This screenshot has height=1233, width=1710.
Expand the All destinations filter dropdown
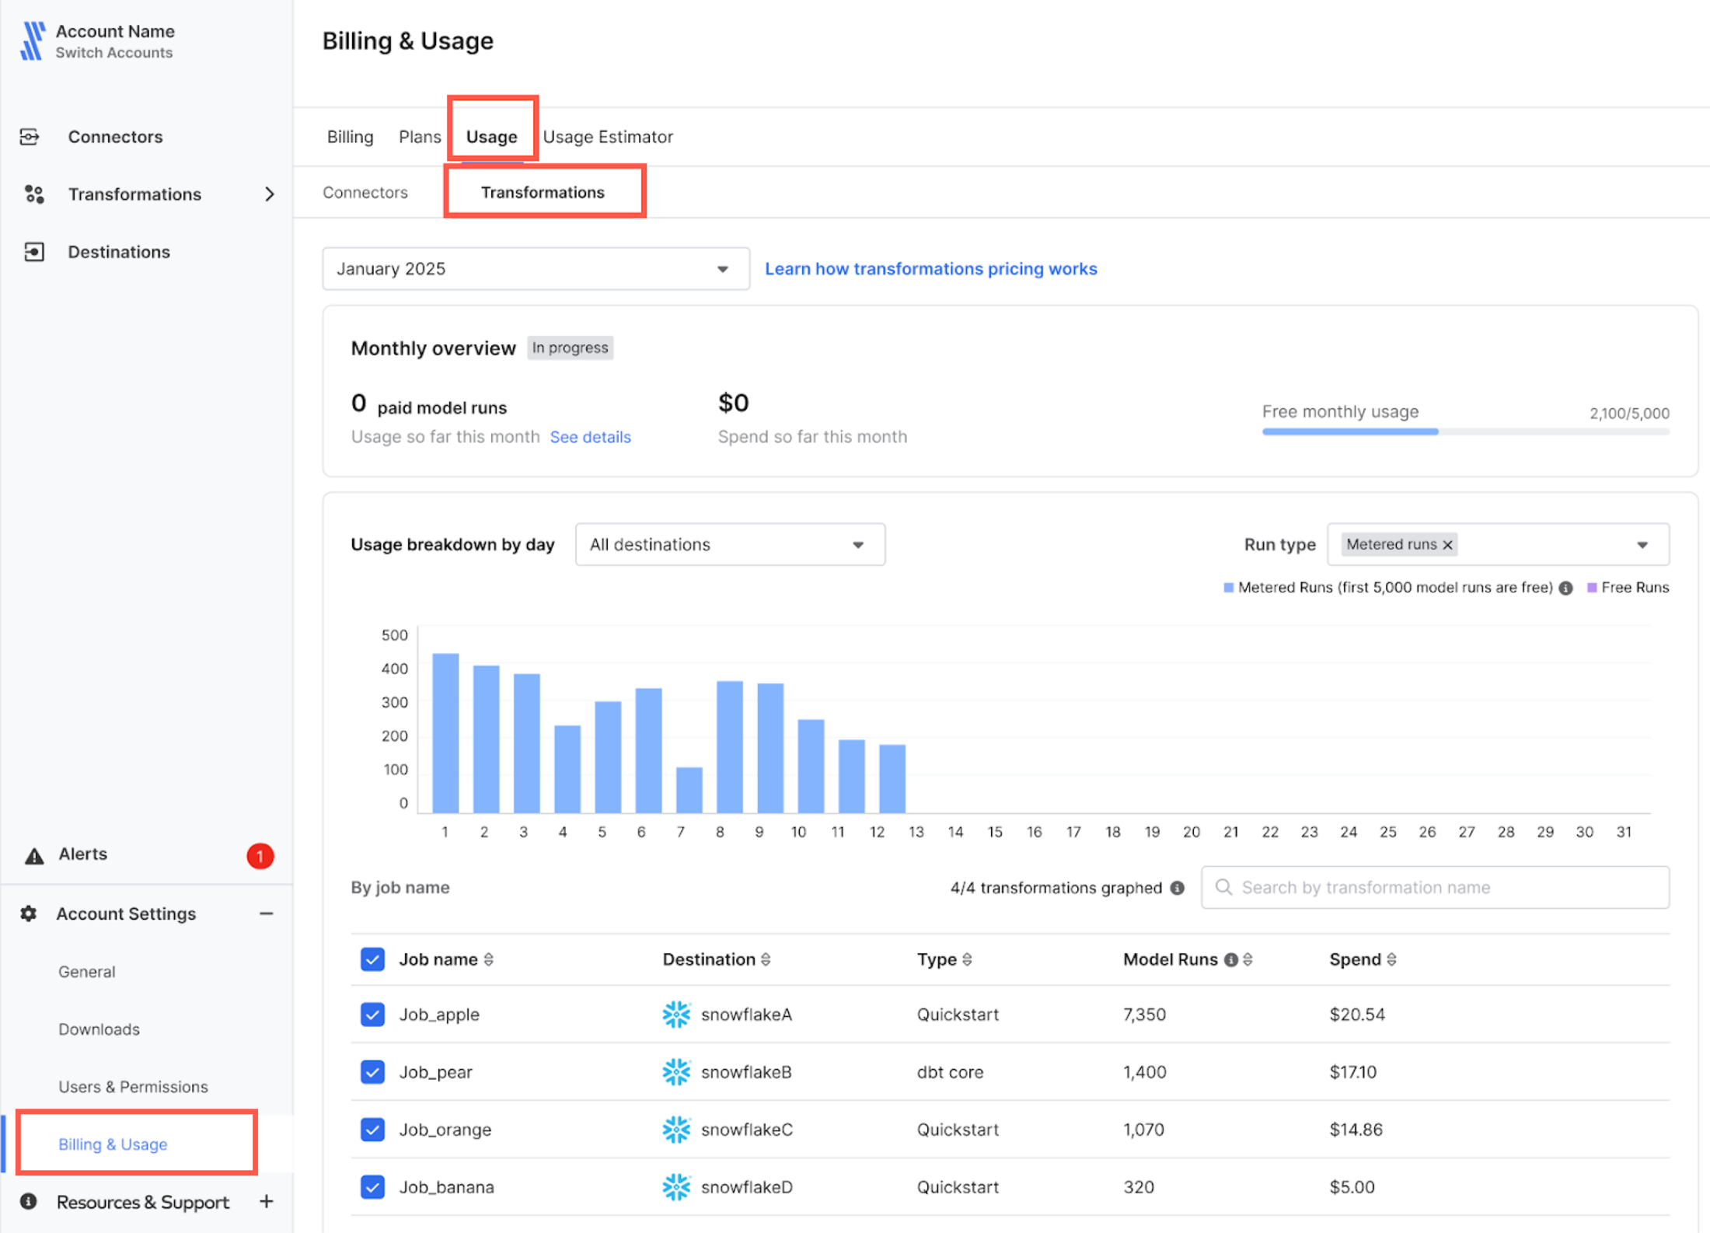[729, 544]
